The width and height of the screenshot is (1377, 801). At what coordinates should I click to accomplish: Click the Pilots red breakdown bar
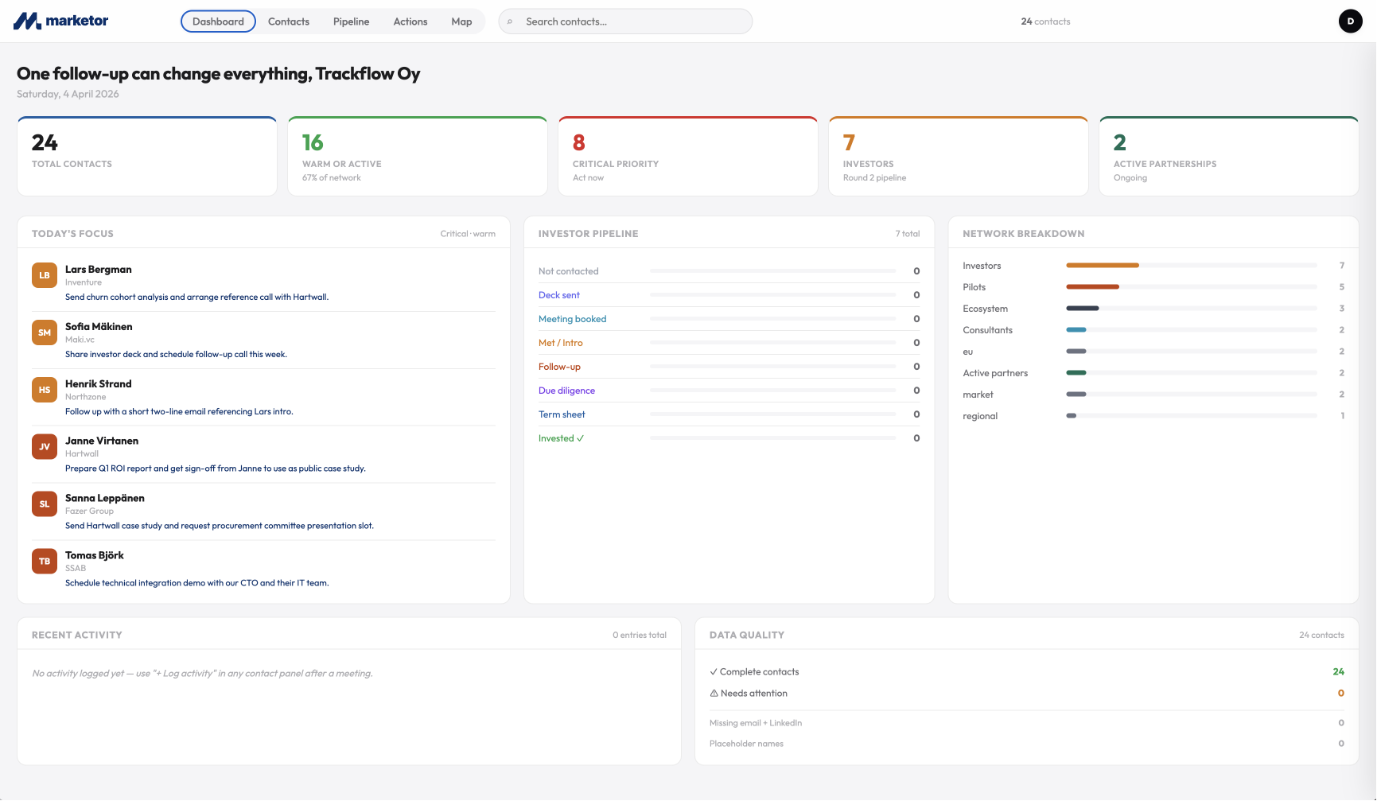pyautogui.click(x=1092, y=287)
